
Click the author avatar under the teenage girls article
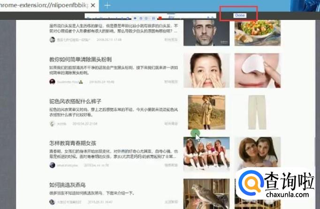pos(52,165)
